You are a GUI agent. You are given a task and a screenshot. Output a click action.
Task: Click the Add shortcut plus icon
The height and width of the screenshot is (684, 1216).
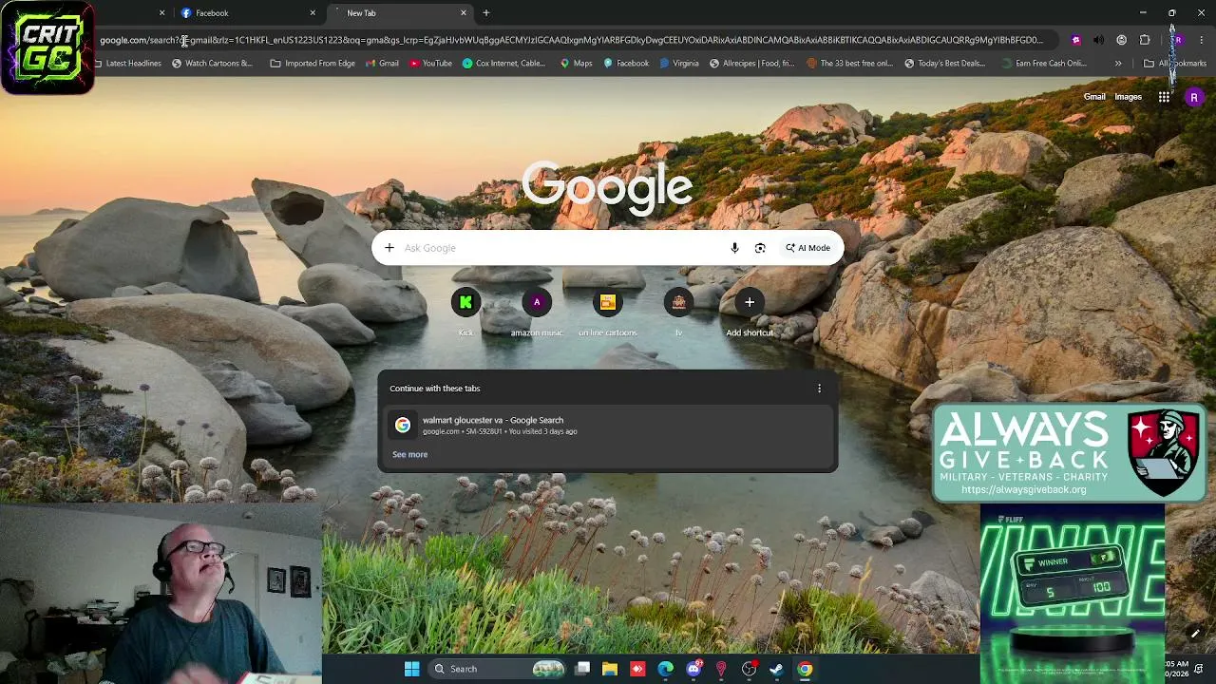(750, 302)
